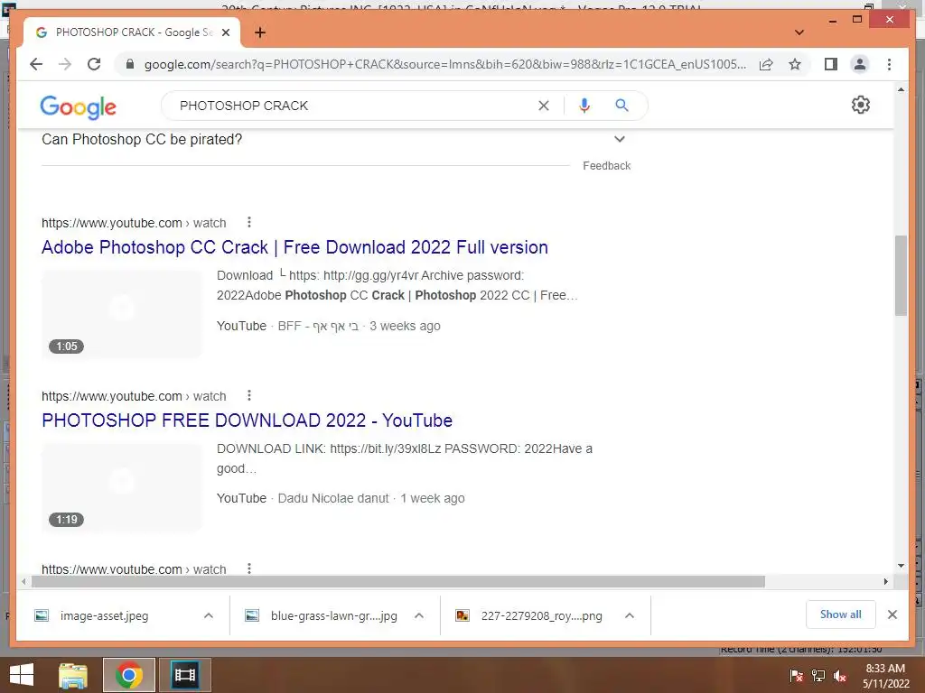This screenshot has height=693, width=925.
Task: Open Chrome side panel
Action: (x=831, y=64)
